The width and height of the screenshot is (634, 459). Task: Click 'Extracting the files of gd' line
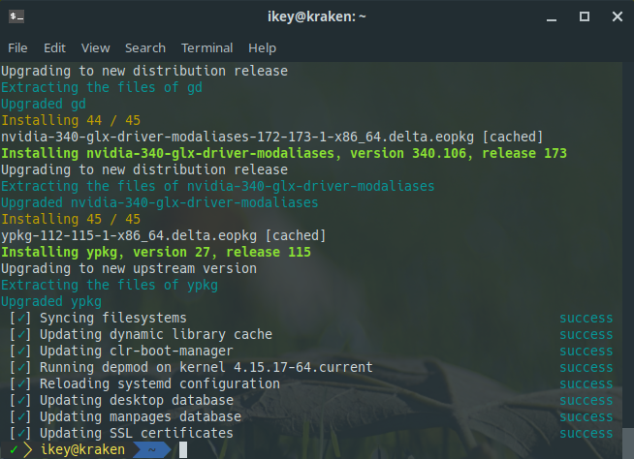102,87
